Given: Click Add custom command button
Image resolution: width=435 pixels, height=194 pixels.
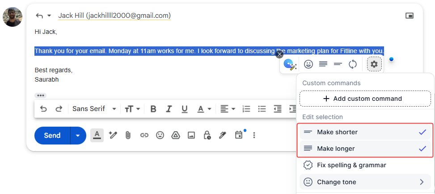Looking at the screenshot, I should (x=365, y=99).
